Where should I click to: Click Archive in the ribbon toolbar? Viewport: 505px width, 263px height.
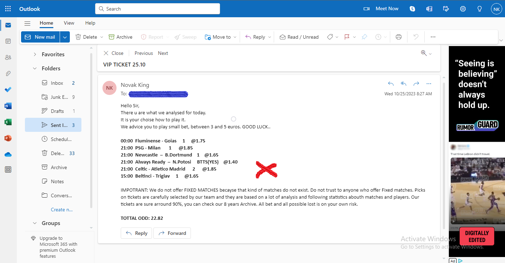coord(120,37)
